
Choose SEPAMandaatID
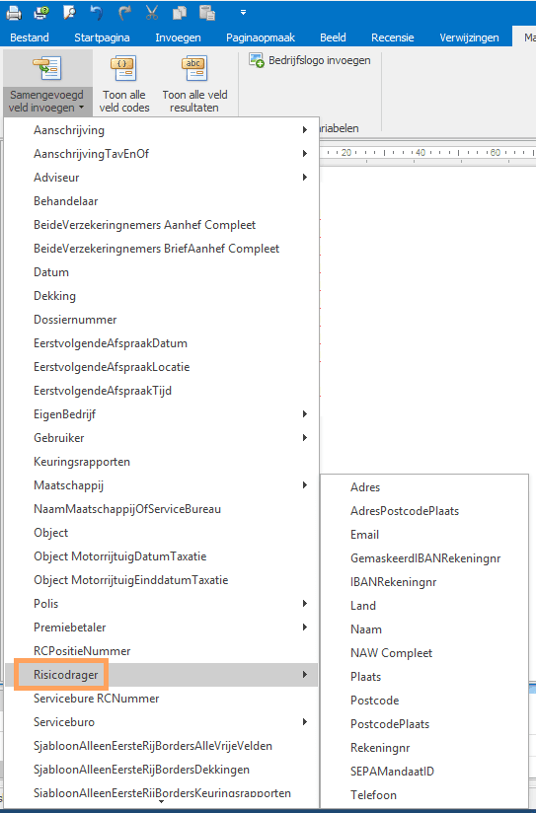(x=424, y=772)
